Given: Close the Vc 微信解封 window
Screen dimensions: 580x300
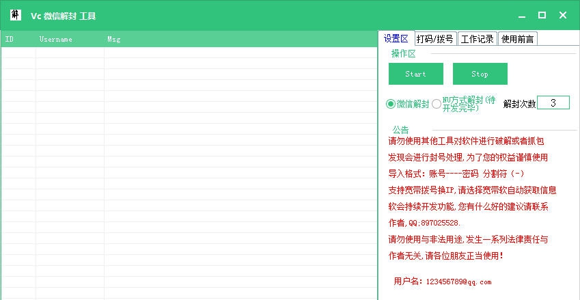Looking at the screenshot, I should (563, 15).
